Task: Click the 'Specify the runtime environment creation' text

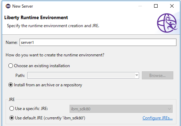Action: pyautogui.click(x=53, y=26)
